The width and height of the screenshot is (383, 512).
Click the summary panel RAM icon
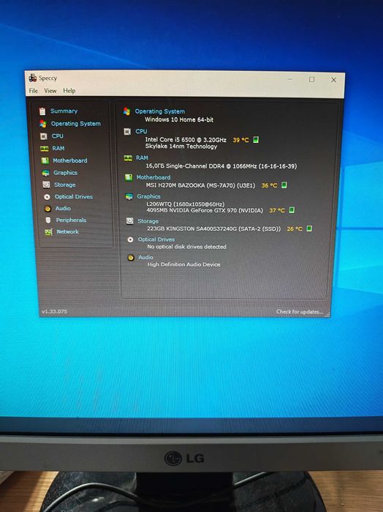click(128, 158)
